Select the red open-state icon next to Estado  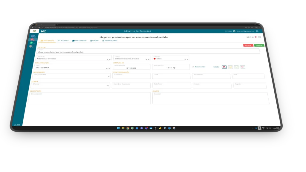(224, 67)
